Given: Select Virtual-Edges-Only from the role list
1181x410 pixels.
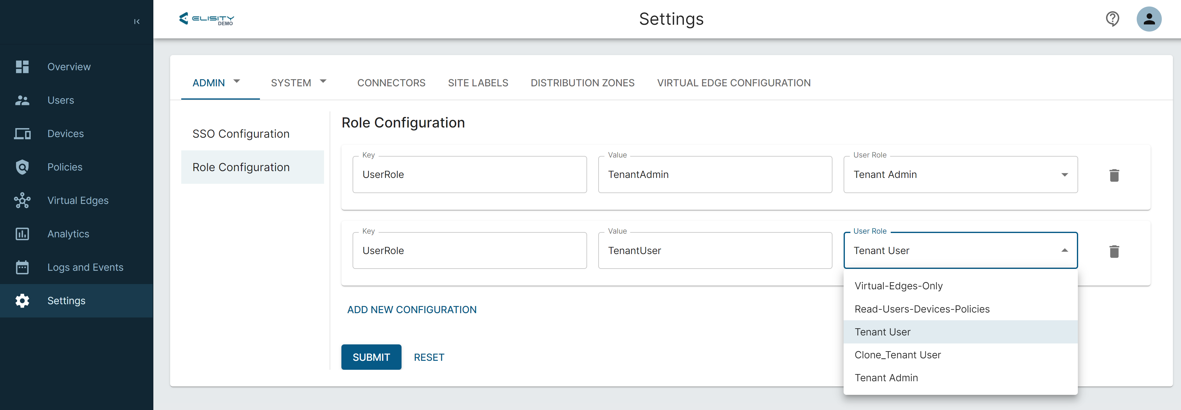Looking at the screenshot, I should coord(898,286).
